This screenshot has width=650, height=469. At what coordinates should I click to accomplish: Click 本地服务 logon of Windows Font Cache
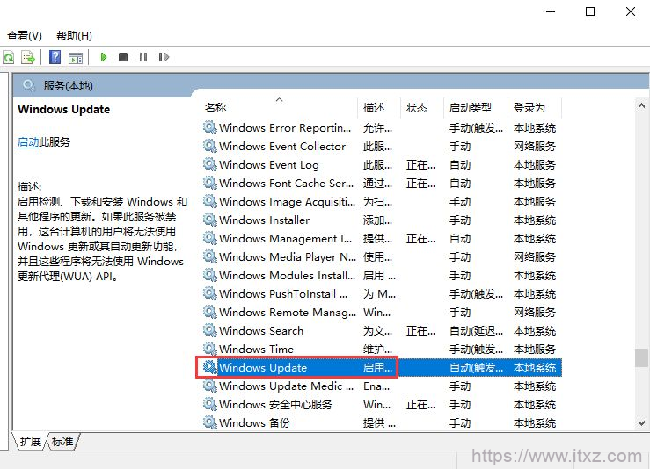[535, 184]
